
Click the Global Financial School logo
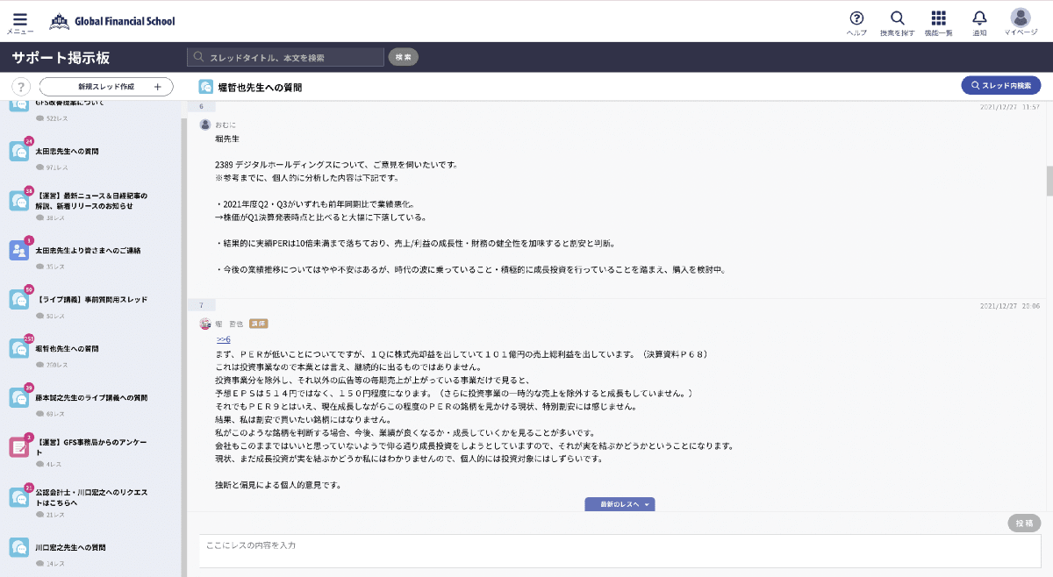tap(112, 21)
